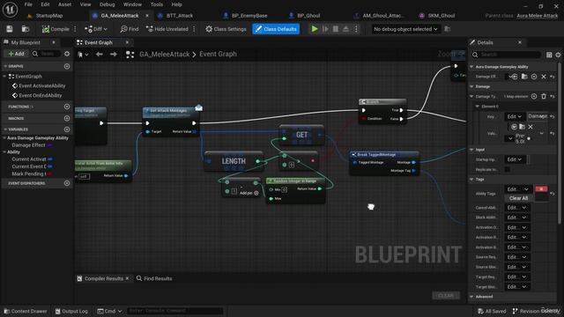Image resolution: width=564 pixels, height=317 pixels.
Task: Open Details property matrix grid icon
Action: tap(549, 55)
